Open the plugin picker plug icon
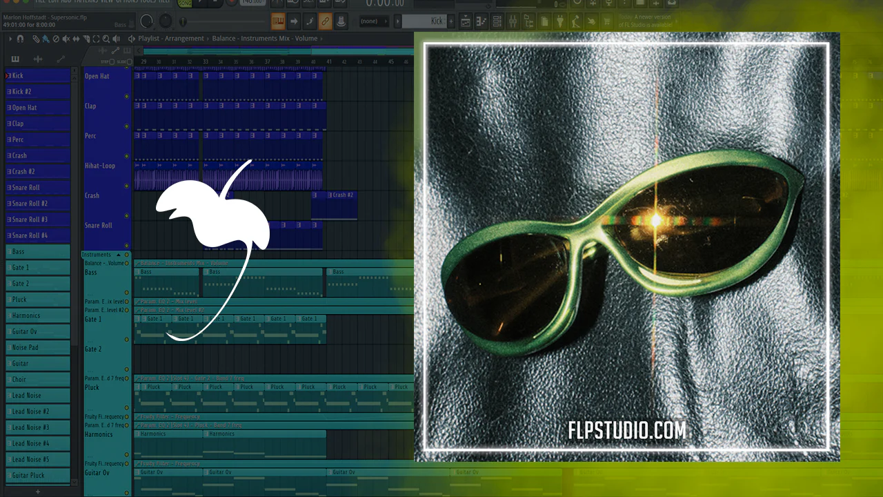This screenshot has width=883, height=497. (560, 21)
